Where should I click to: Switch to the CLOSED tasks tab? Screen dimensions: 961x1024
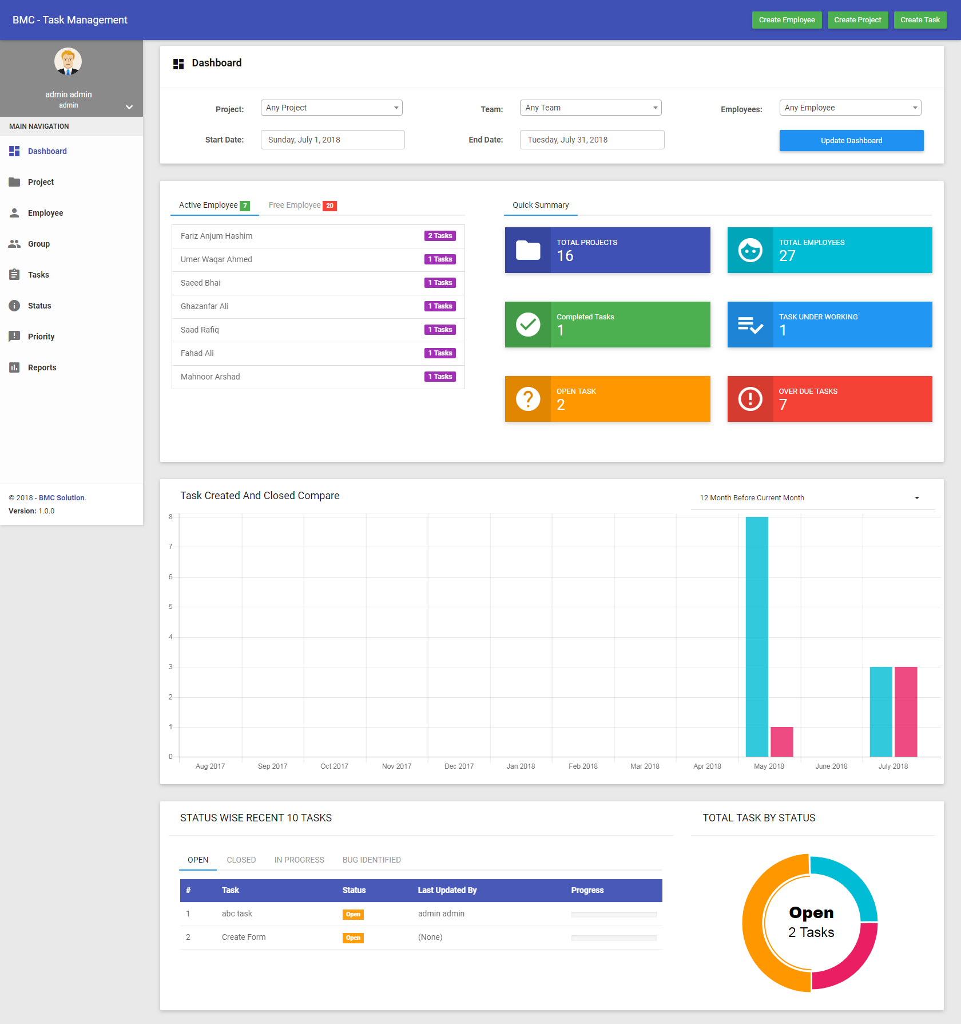tap(241, 860)
